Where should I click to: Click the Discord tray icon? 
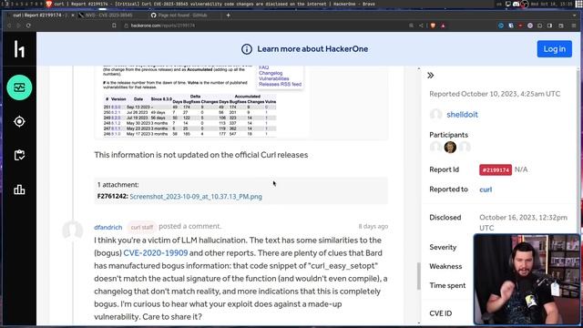[517, 4]
